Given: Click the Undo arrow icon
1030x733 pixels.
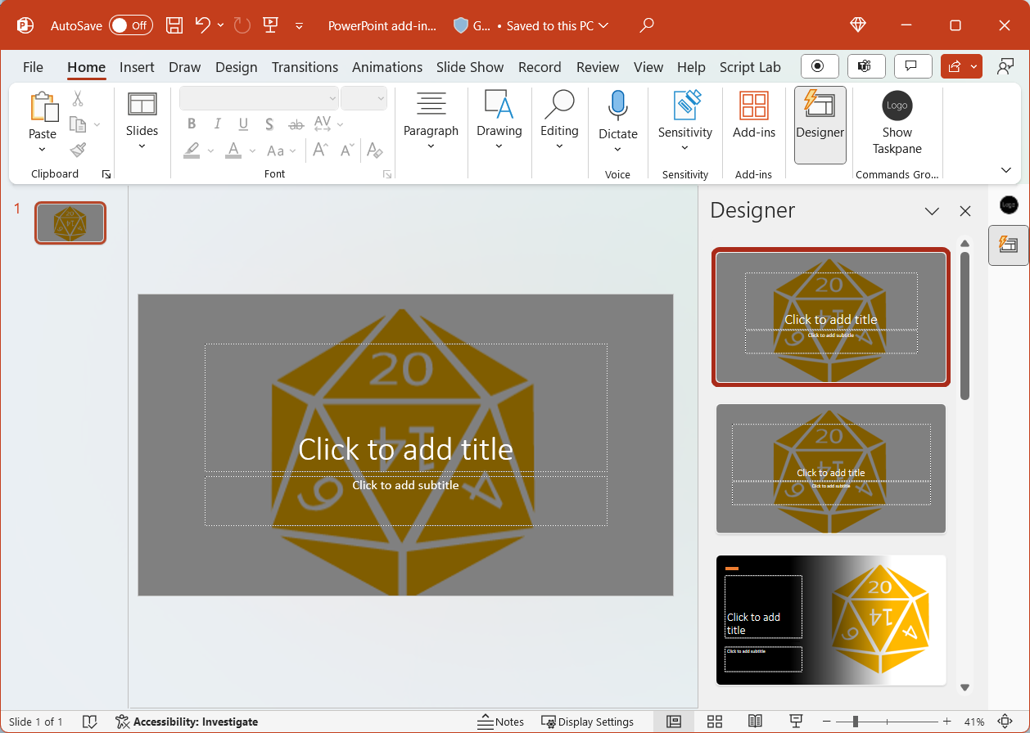Looking at the screenshot, I should [x=203, y=25].
